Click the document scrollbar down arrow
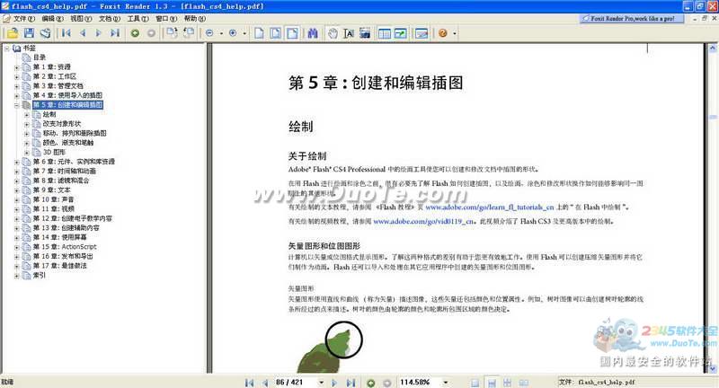Viewport: 719px width, 388px height. click(x=713, y=368)
